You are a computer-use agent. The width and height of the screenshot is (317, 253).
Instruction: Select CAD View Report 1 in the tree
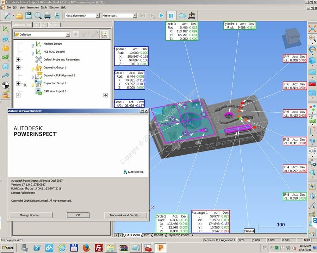[x=55, y=91]
